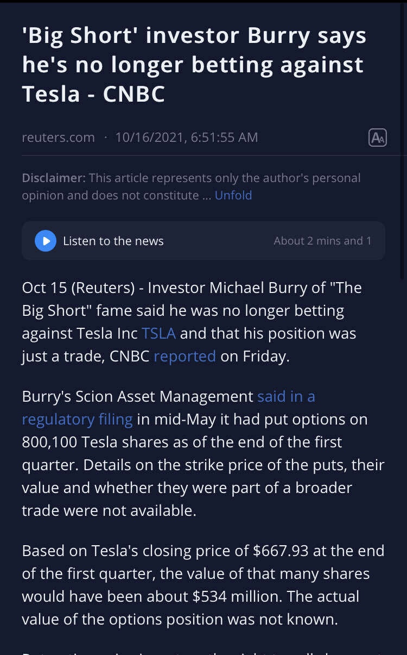Click the 10/16/2021 article timestamp
The image size is (407, 655).
click(x=186, y=138)
